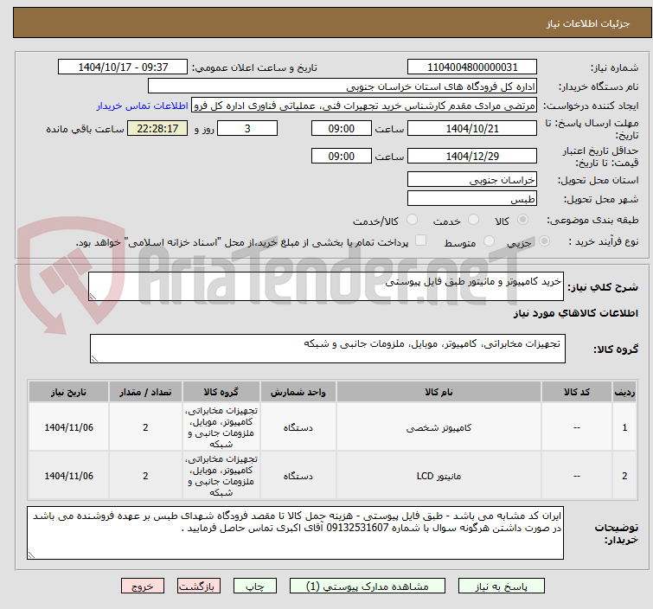
Task: Click the need number field 1104004800000031
Action: (472, 67)
